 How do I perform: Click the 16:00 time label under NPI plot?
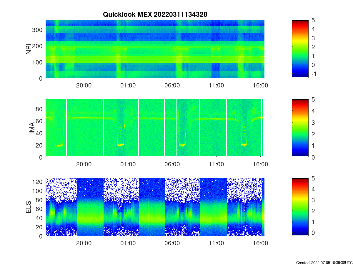[x=260, y=85]
